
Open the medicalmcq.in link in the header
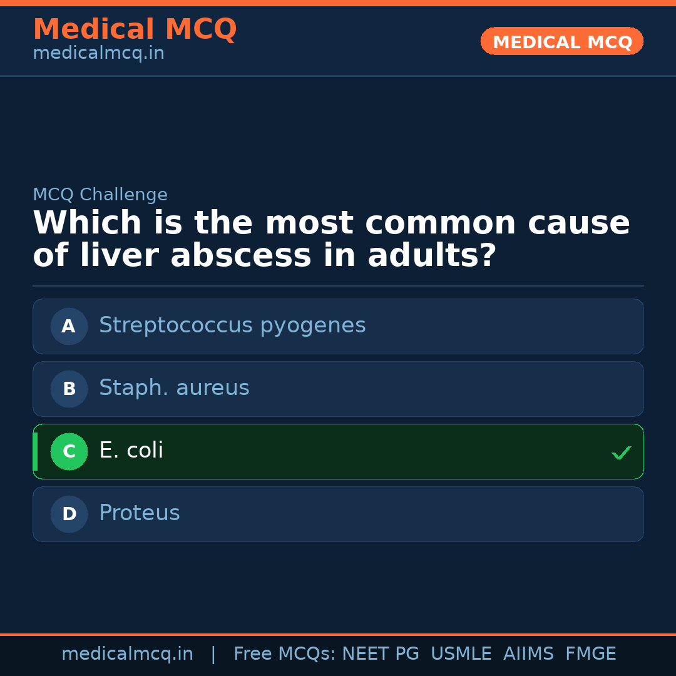click(98, 53)
